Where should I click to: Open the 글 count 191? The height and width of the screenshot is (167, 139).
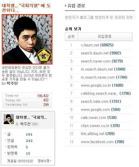(29, 134)
